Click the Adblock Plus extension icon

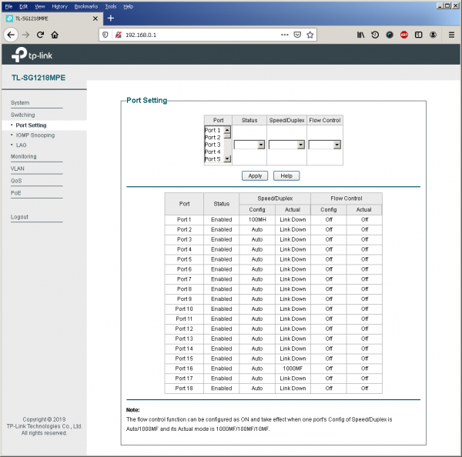(404, 35)
